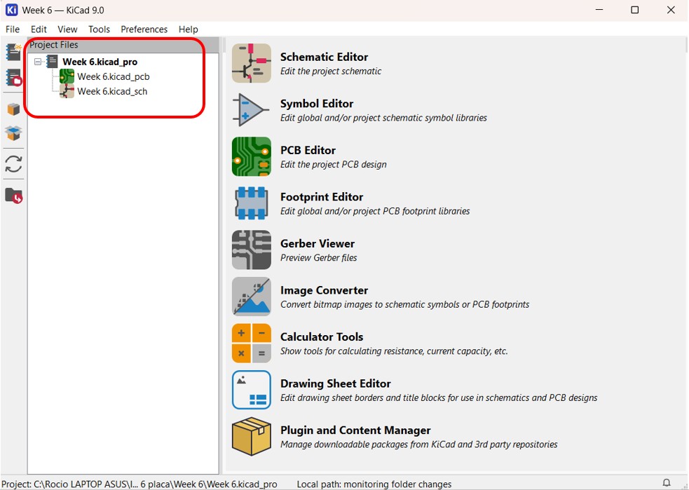Viewport: 689px width, 490px height.
Task: Launch PCB Editor via green board icon
Action: tap(252, 156)
